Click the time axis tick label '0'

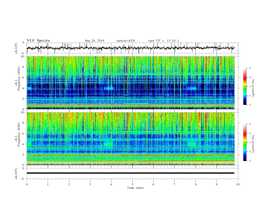pos(27,184)
